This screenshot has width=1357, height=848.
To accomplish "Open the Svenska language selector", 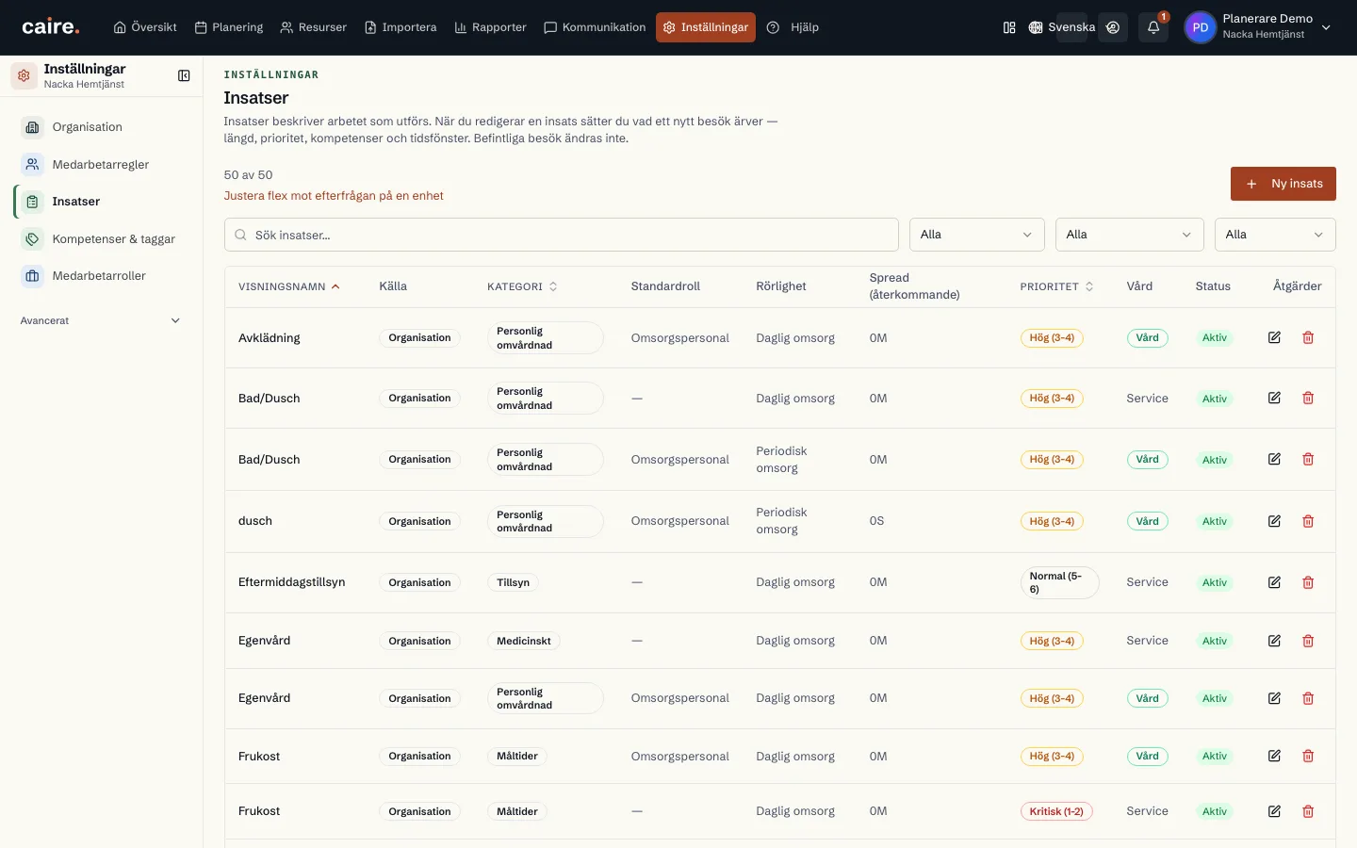I will (x=1062, y=27).
